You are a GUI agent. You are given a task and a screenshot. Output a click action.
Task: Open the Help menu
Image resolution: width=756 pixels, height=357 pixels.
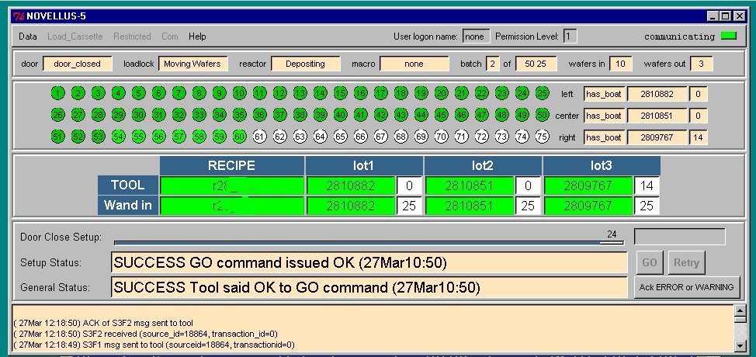(x=197, y=36)
